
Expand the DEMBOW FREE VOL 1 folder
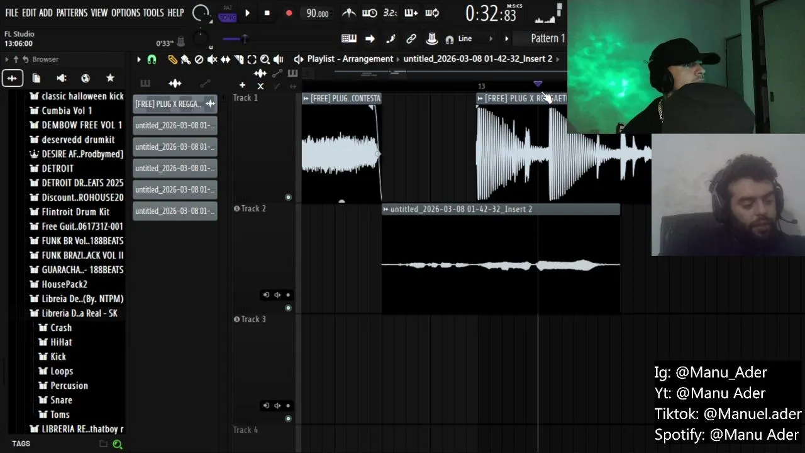tap(76, 125)
